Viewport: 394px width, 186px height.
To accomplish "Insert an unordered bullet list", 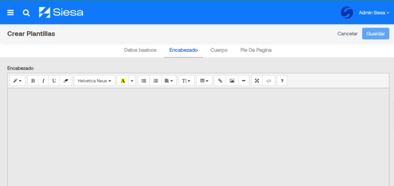I will pyautogui.click(x=144, y=81).
